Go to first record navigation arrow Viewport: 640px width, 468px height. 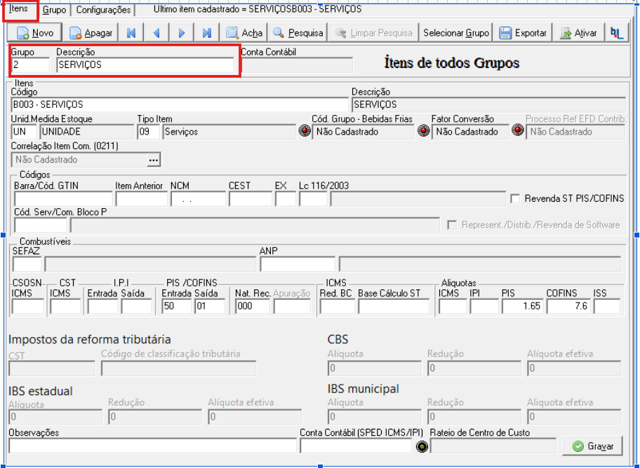tap(131, 33)
